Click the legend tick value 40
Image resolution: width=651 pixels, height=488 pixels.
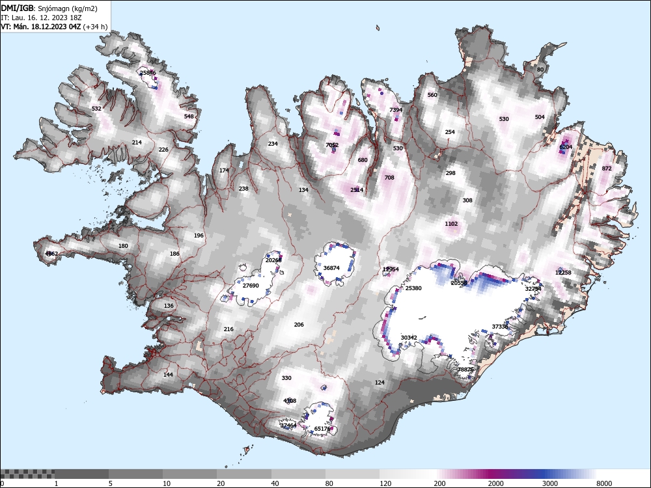click(x=275, y=483)
